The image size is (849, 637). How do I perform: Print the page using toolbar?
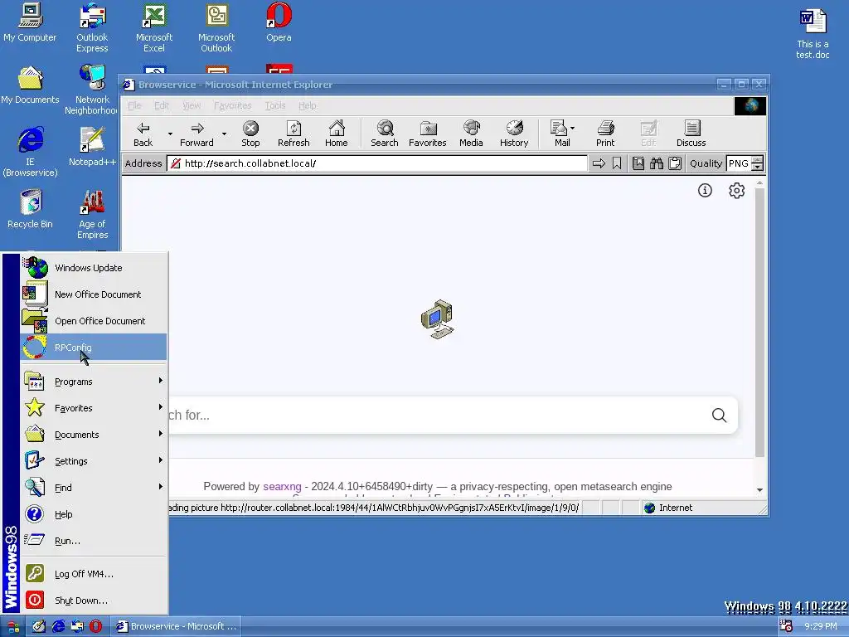(605, 134)
